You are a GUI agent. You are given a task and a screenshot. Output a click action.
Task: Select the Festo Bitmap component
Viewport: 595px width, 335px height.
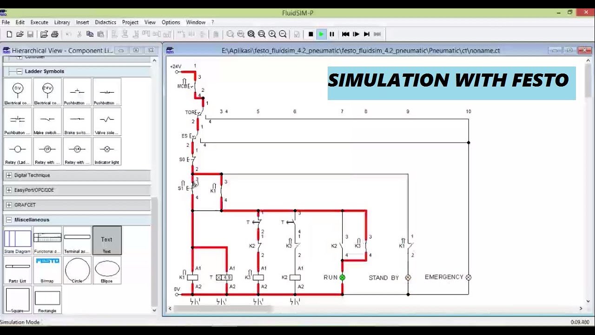click(47, 270)
